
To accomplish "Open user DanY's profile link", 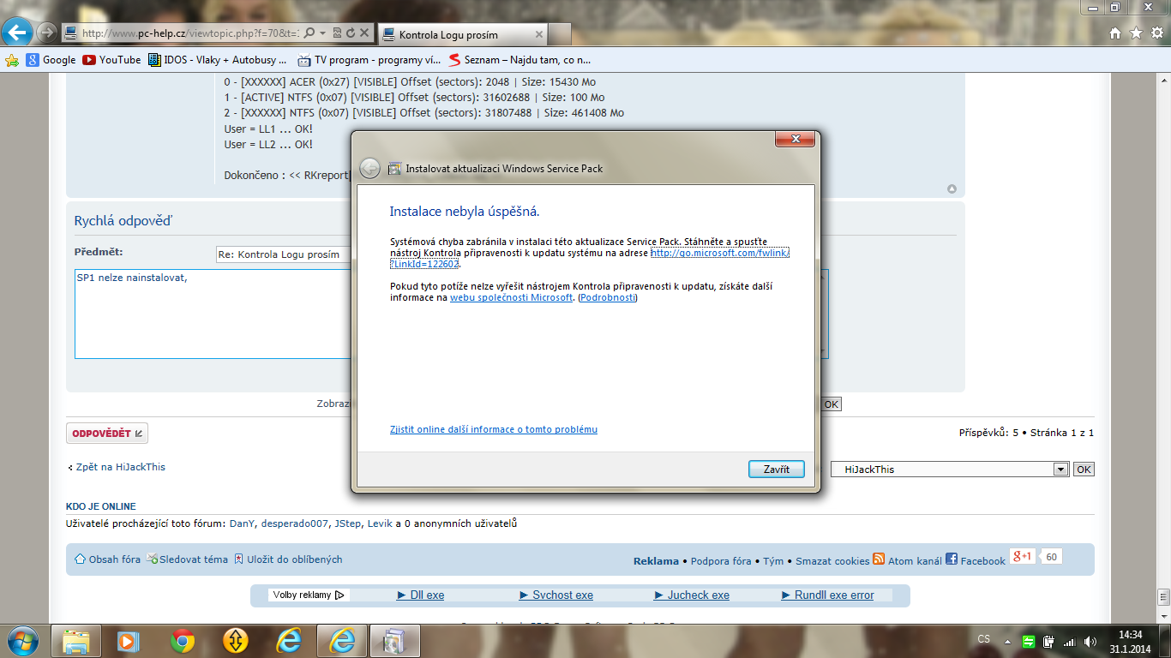I will pos(243,523).
